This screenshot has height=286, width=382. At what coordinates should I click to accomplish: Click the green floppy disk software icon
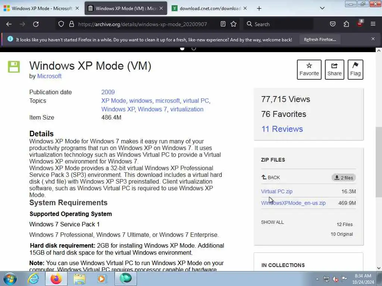[x=14, y=67]
